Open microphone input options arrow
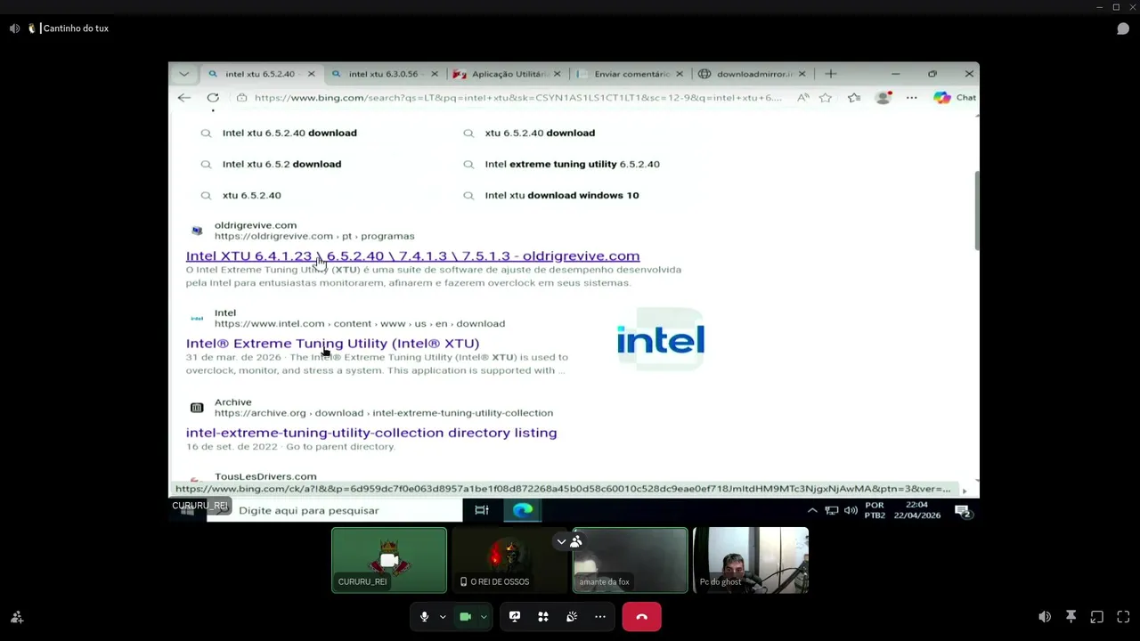 (443, 617)
